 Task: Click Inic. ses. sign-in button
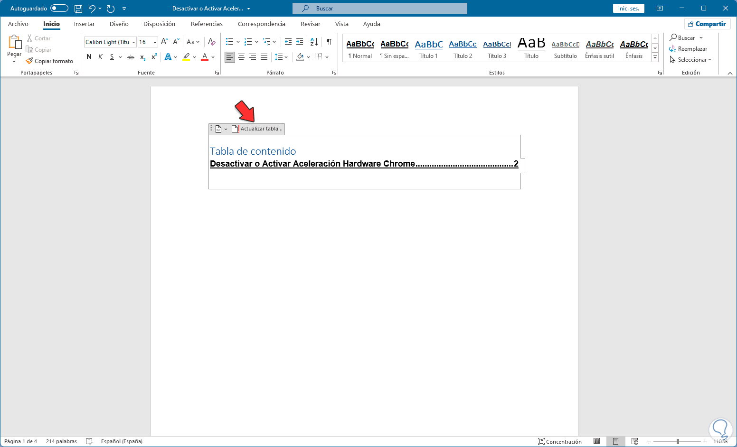pyautogui.click(x=629, y=9)
